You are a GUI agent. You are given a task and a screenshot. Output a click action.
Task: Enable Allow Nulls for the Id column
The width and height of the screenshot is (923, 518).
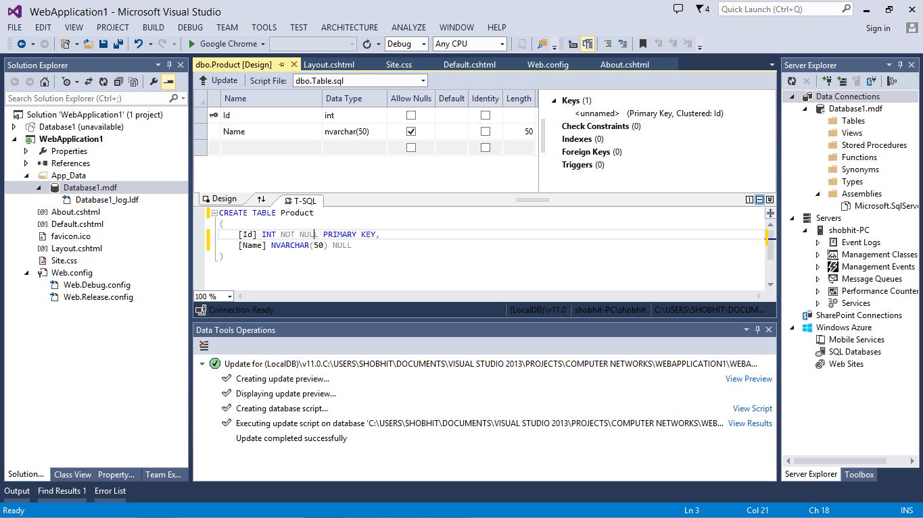point(410,115)
